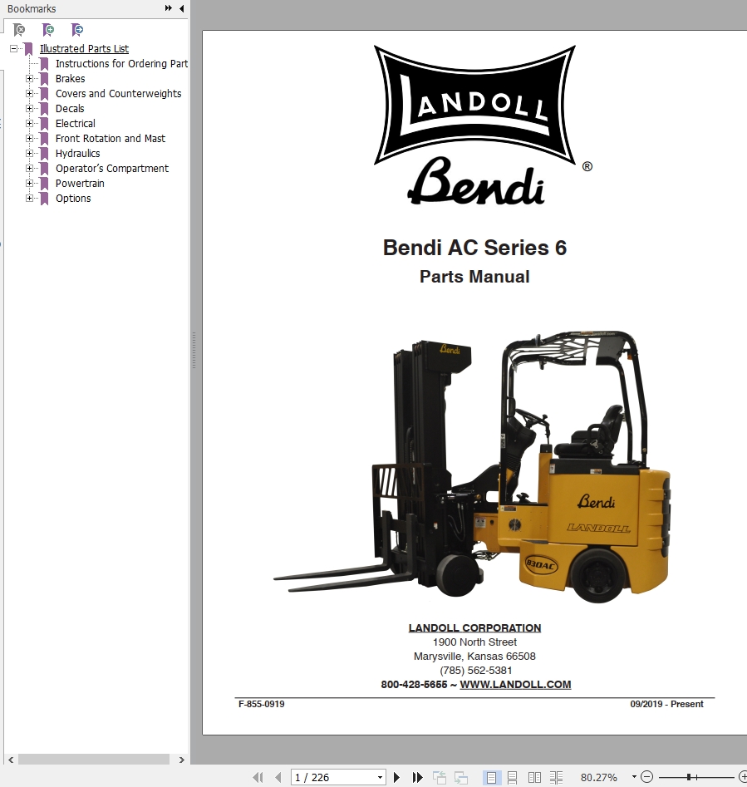The height and width of the screenshot is (787, 747).
Task: Select the Decals bookmark
Action: coord(70,108)
